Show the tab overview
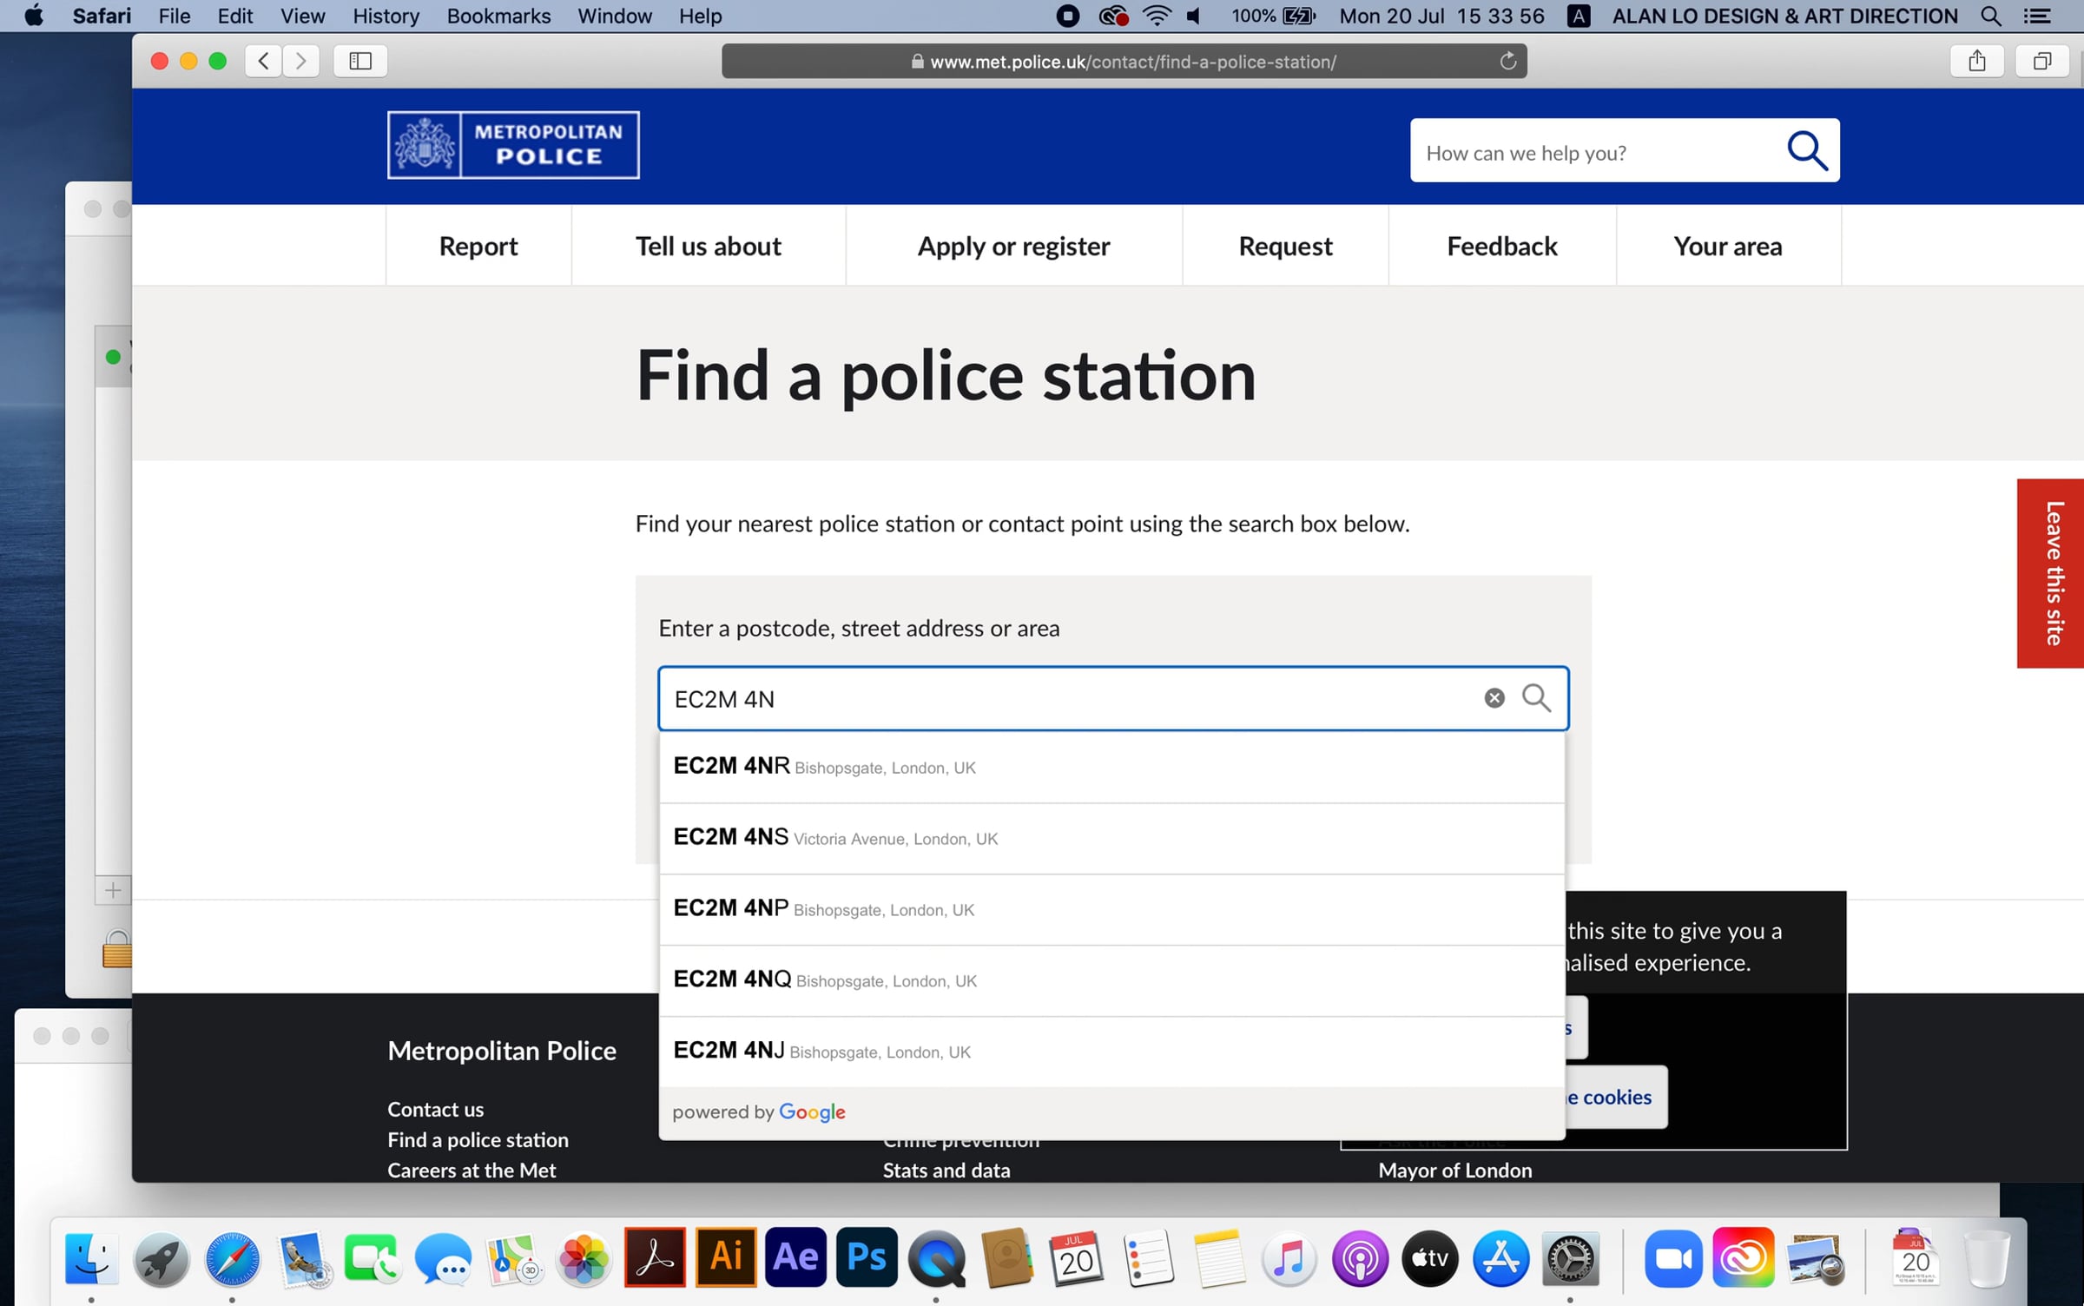 tap(2041, 61)
